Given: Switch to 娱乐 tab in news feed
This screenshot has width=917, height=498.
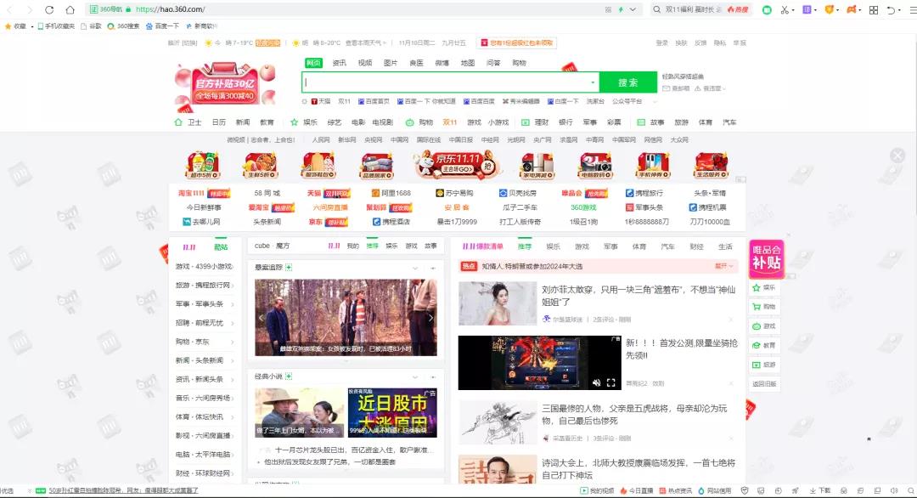Looking at the screenshot, I should click(553, 246).
